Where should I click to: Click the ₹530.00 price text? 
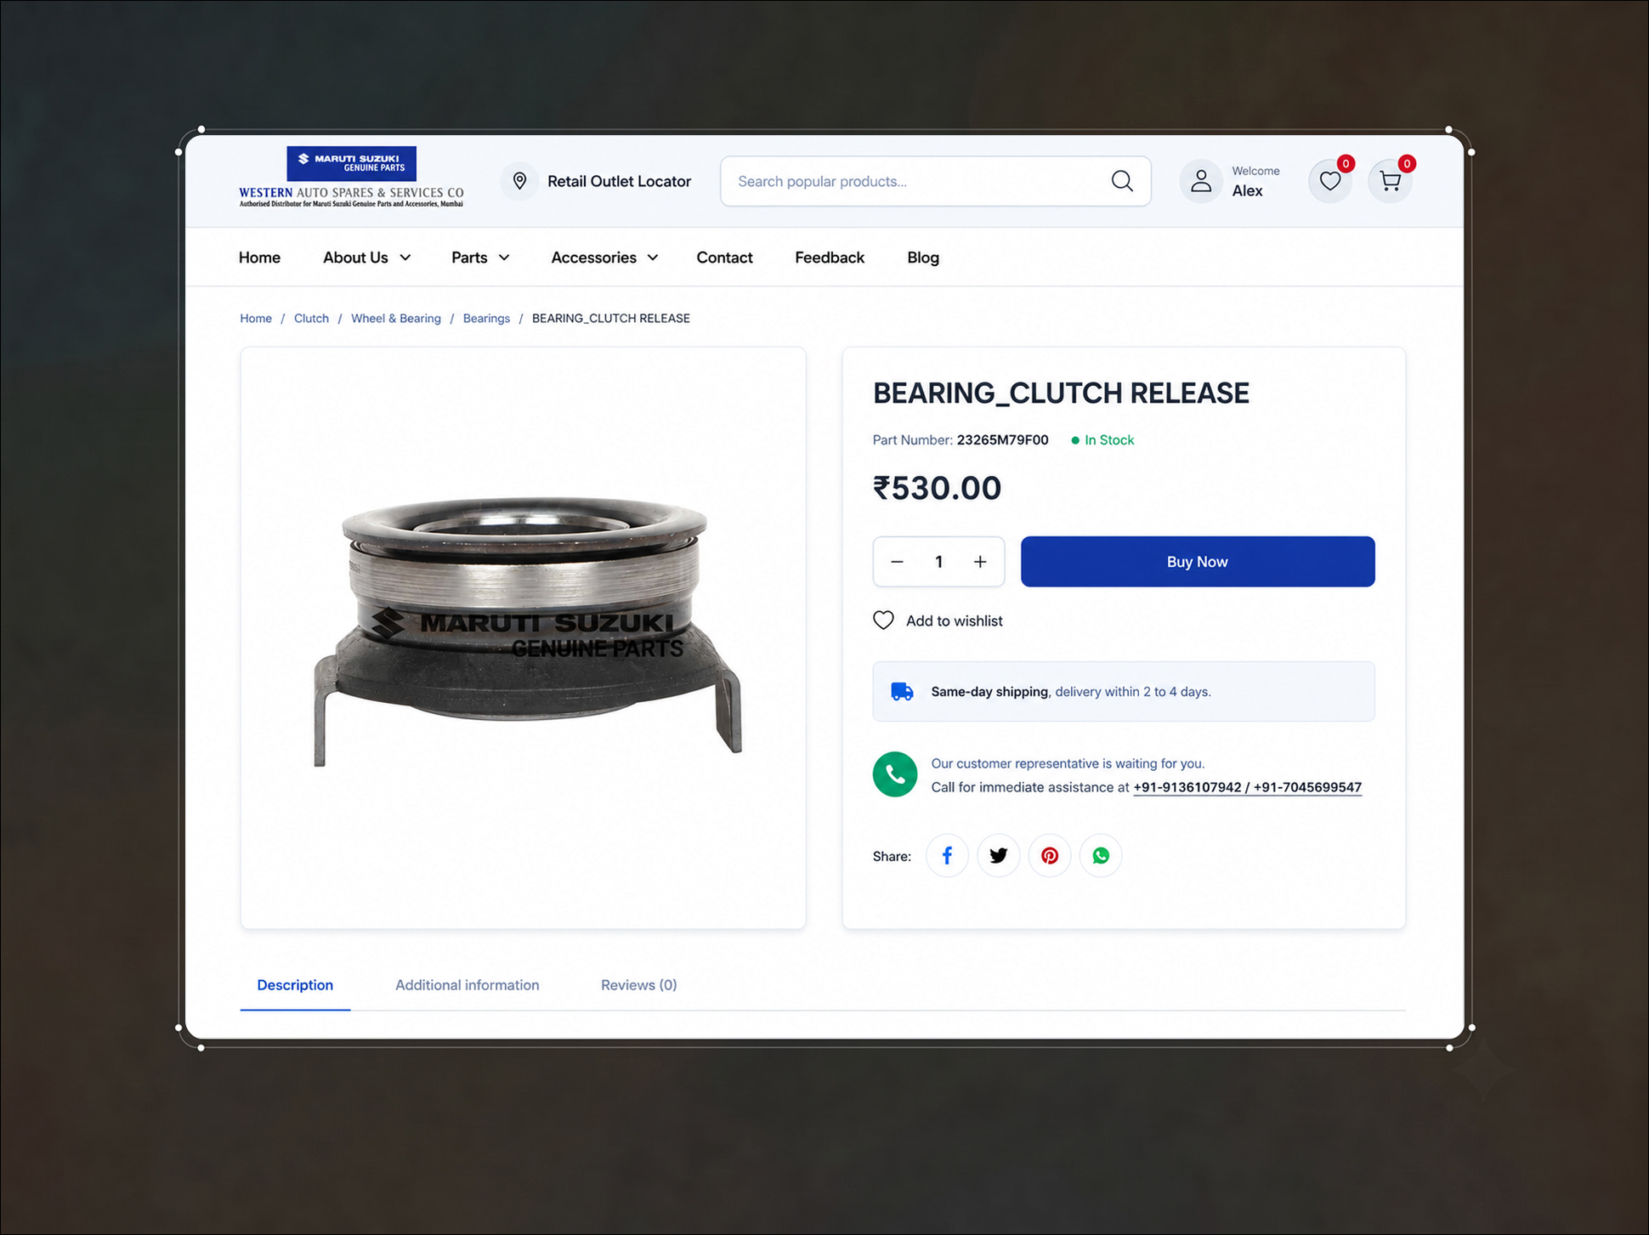click(x=937, y=488)
